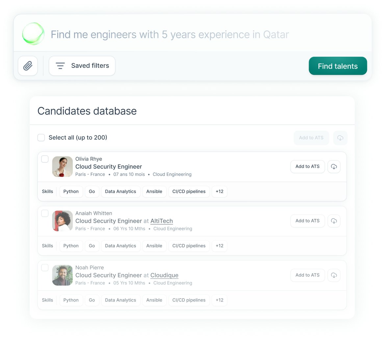Open the Saved filters list
This screenshot has height=341, width=385.
[x=82, y=66]
